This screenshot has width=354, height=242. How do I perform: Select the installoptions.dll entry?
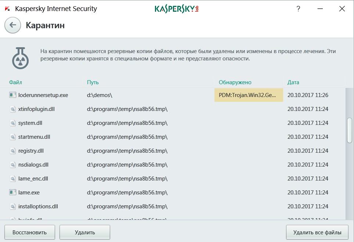tap(38, 206)
